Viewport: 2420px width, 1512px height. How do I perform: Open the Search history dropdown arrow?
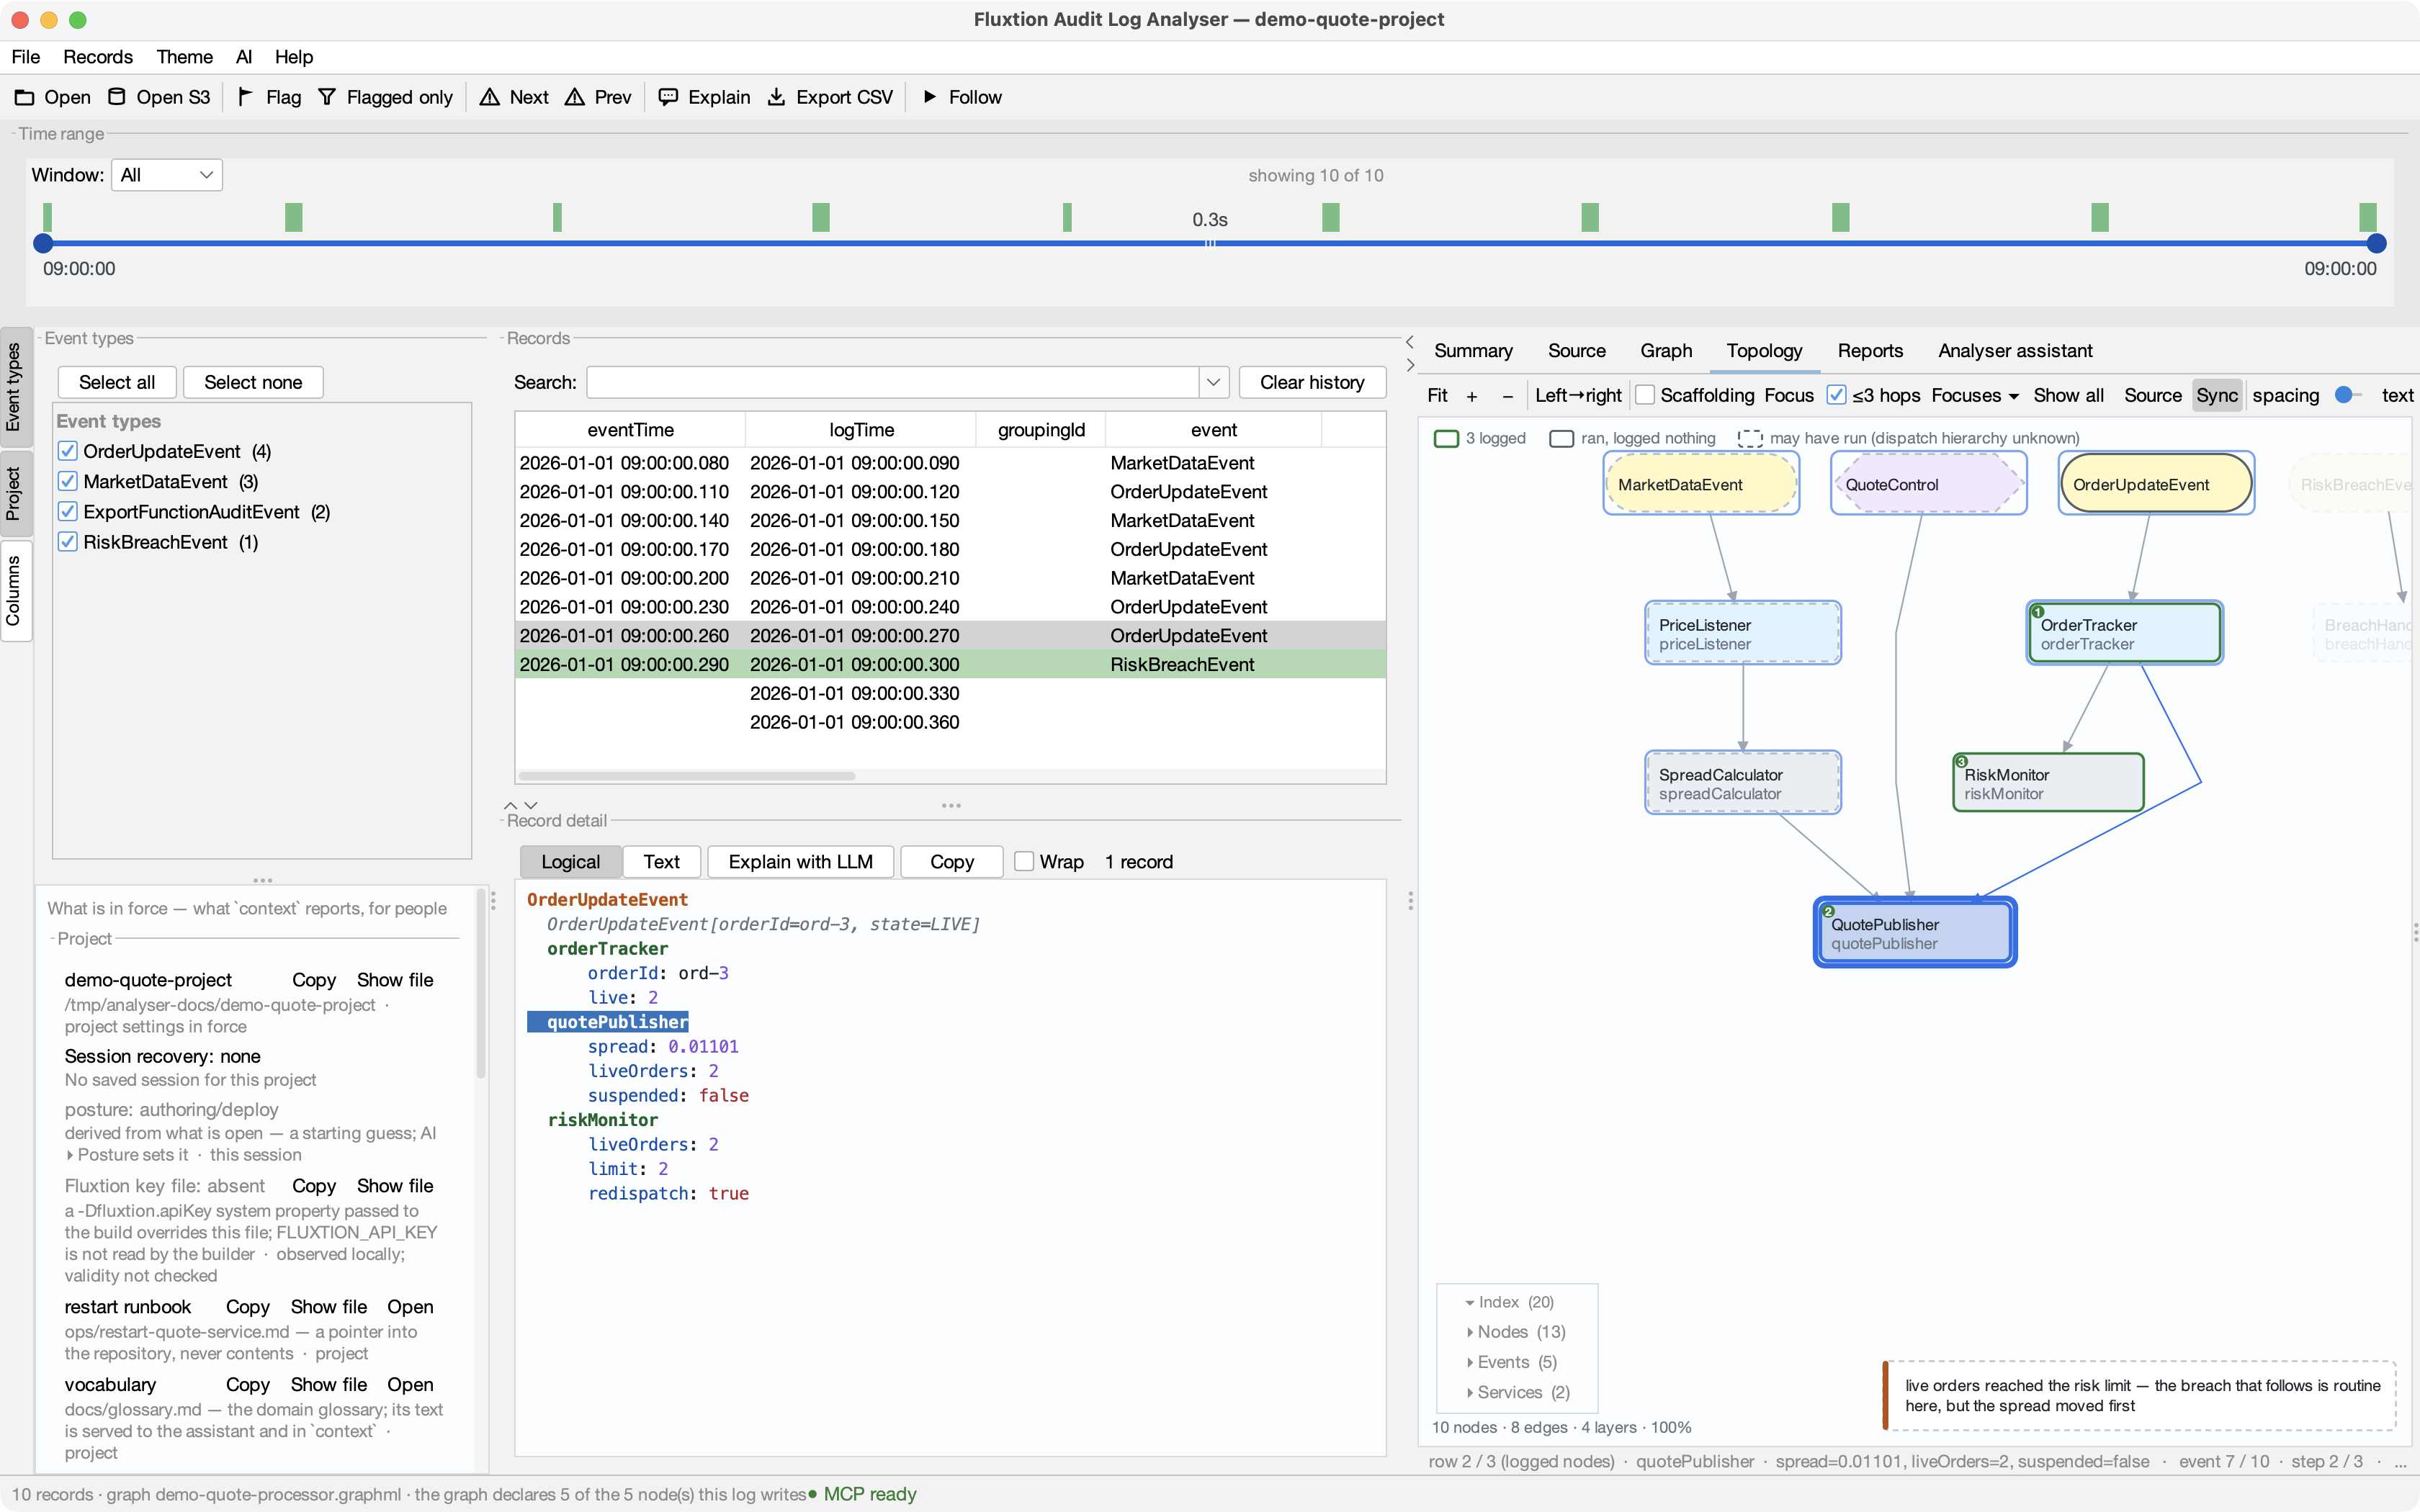click(x=1213, y=382)
